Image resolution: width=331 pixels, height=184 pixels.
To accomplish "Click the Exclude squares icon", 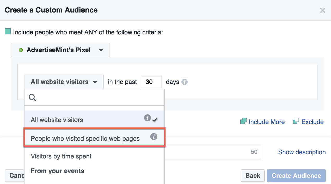I will click(x=296, y=121).
